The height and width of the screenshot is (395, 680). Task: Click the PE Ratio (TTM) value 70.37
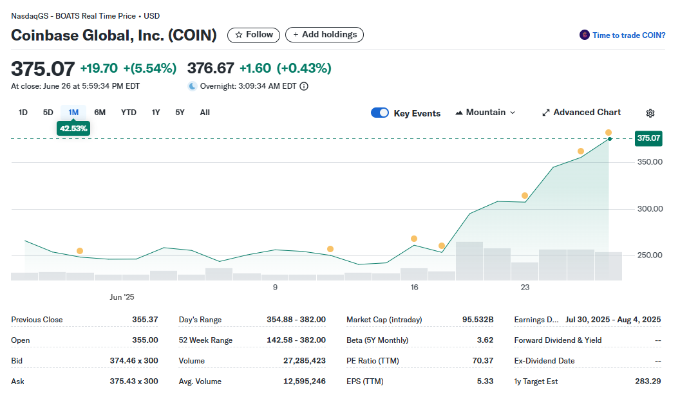[x=483, y=361]
